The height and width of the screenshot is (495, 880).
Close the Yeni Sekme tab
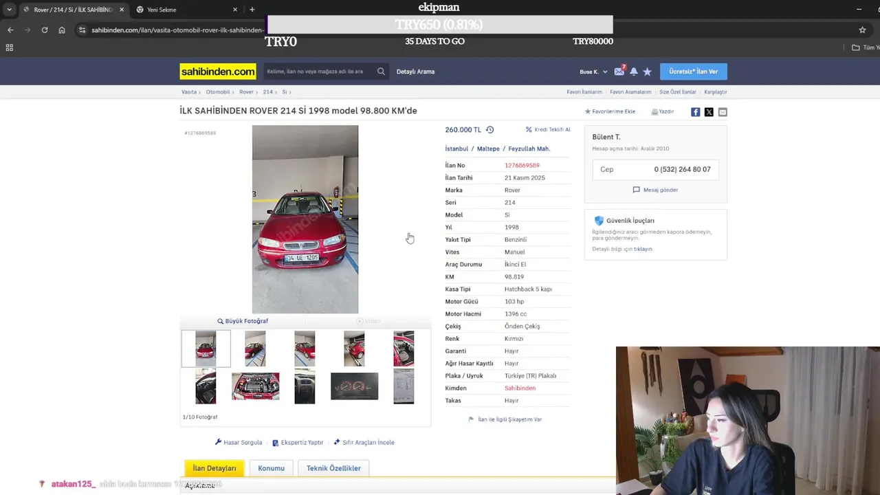click(235, 10)
